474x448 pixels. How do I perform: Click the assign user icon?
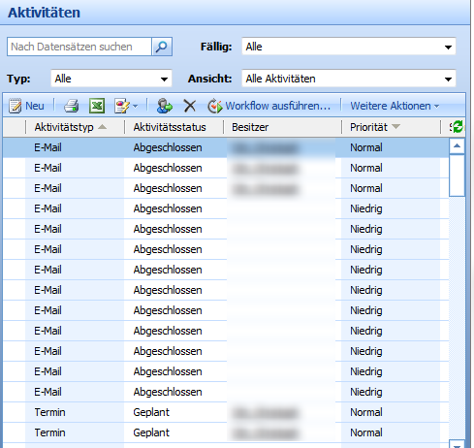[x=165, y=106]
